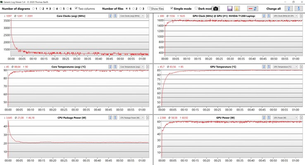The height and width of the screenshot is (165, 305).
Task: Click the purple floppy disk save icon
Action: click(x=230, y=9)
